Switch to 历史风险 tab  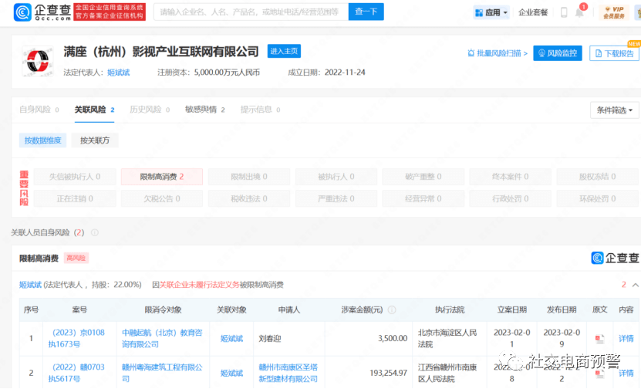click(150, 110)
